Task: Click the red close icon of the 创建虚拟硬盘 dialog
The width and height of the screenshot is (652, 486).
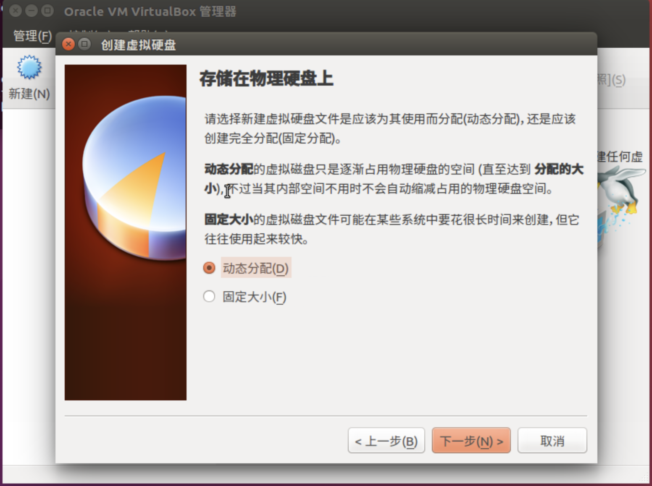Action: [68, 44]
